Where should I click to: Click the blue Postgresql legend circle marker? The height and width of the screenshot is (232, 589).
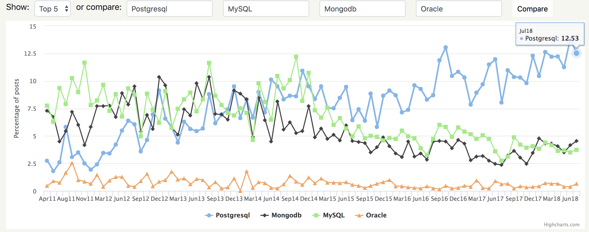[209, 215]
